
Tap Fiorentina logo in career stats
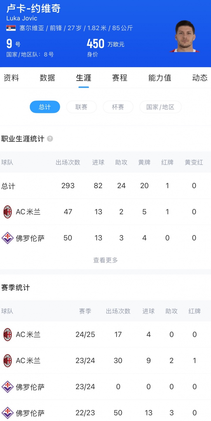point(8,238)
